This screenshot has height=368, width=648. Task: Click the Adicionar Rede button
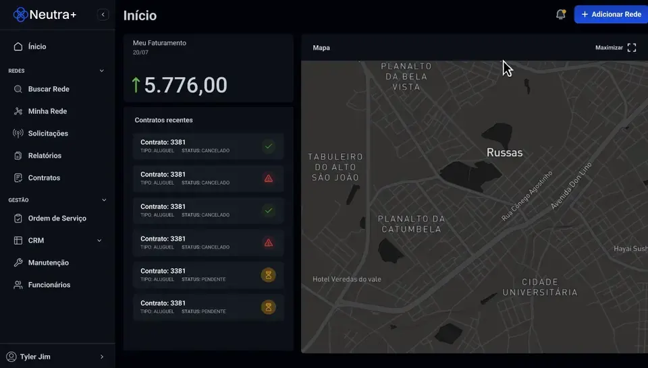click(611, 14)
